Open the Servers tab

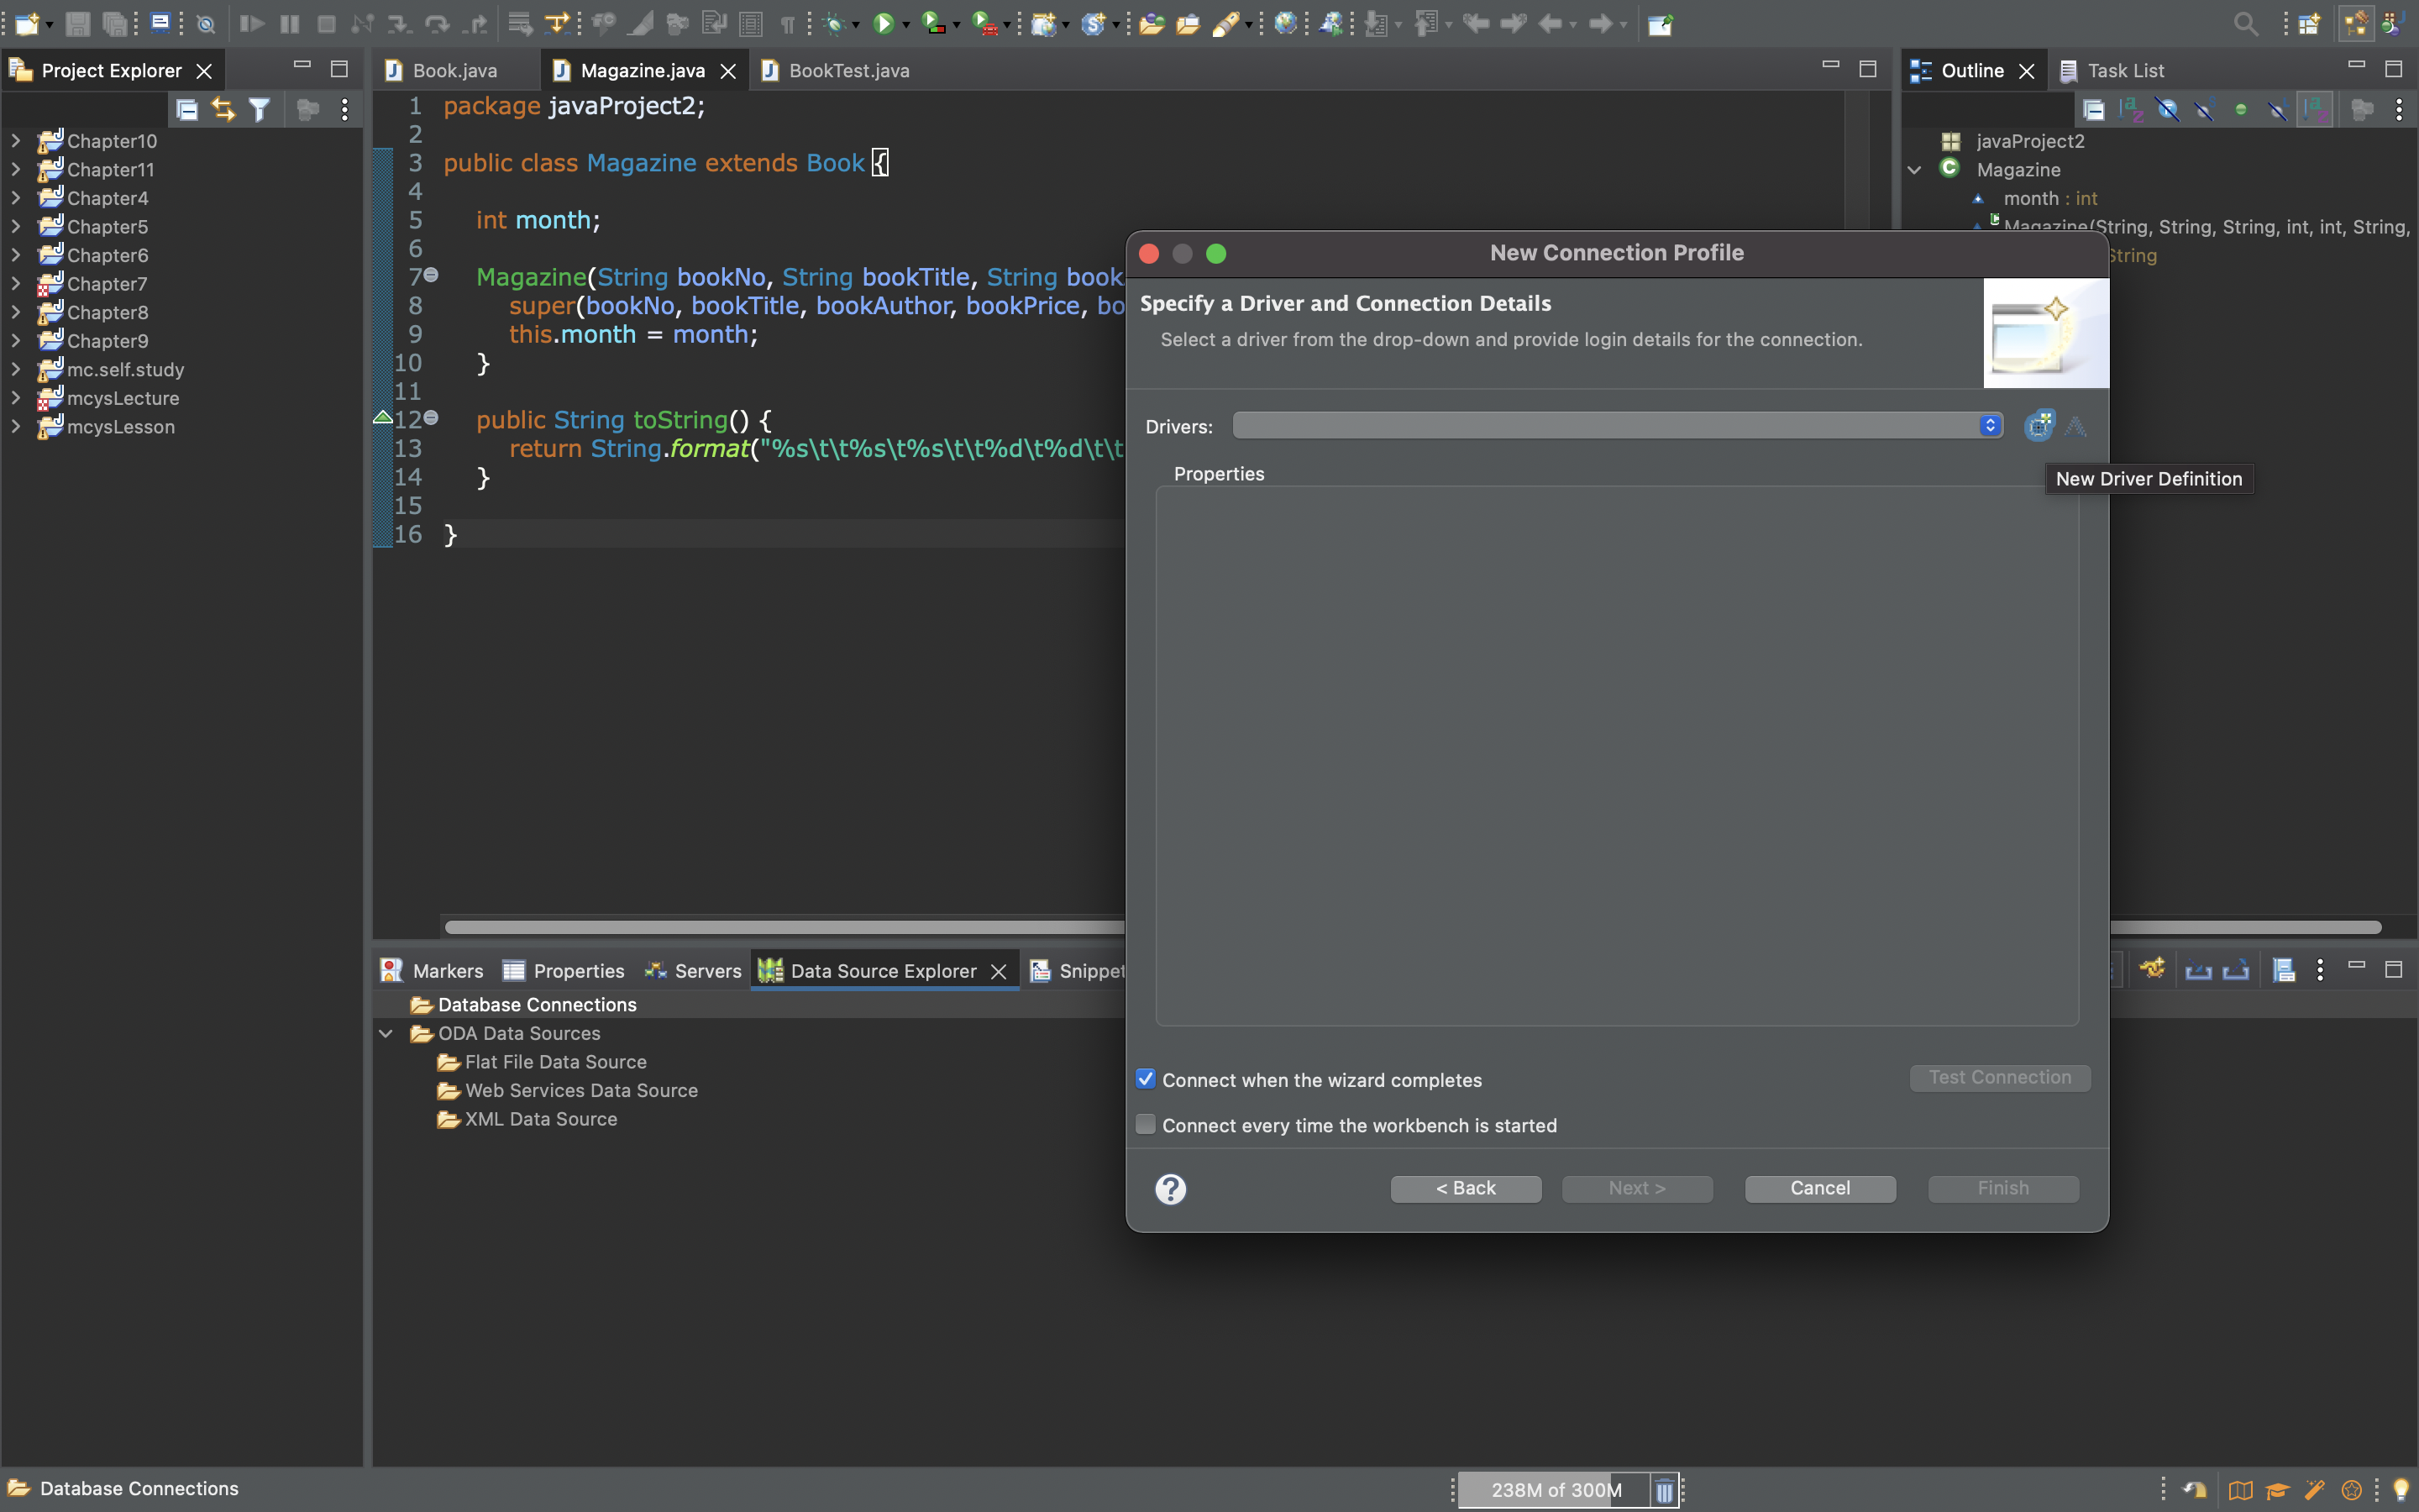click(693, 971)
